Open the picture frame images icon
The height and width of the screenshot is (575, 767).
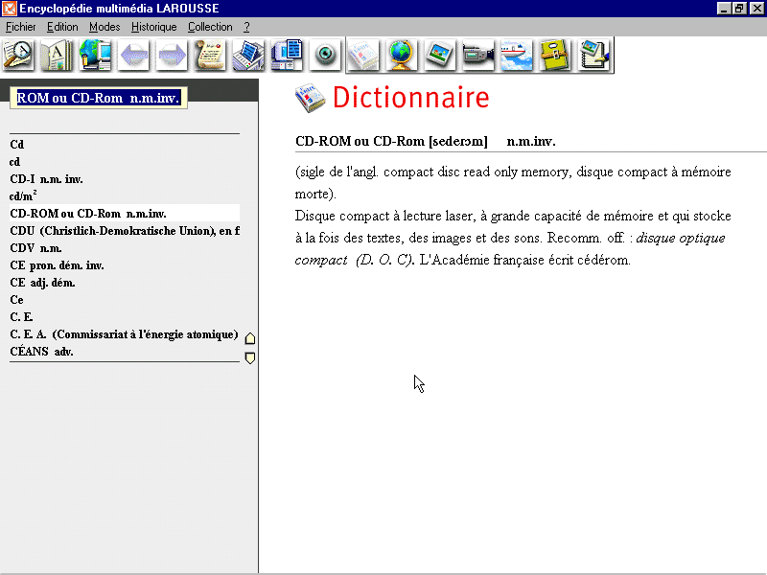tap(440, 55)
